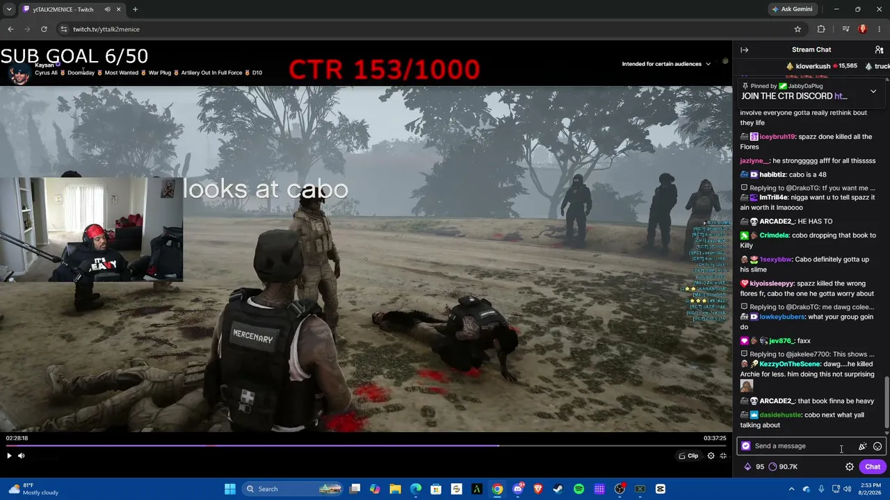Click the twitch.tv address bar

click(x=430, y=29)
